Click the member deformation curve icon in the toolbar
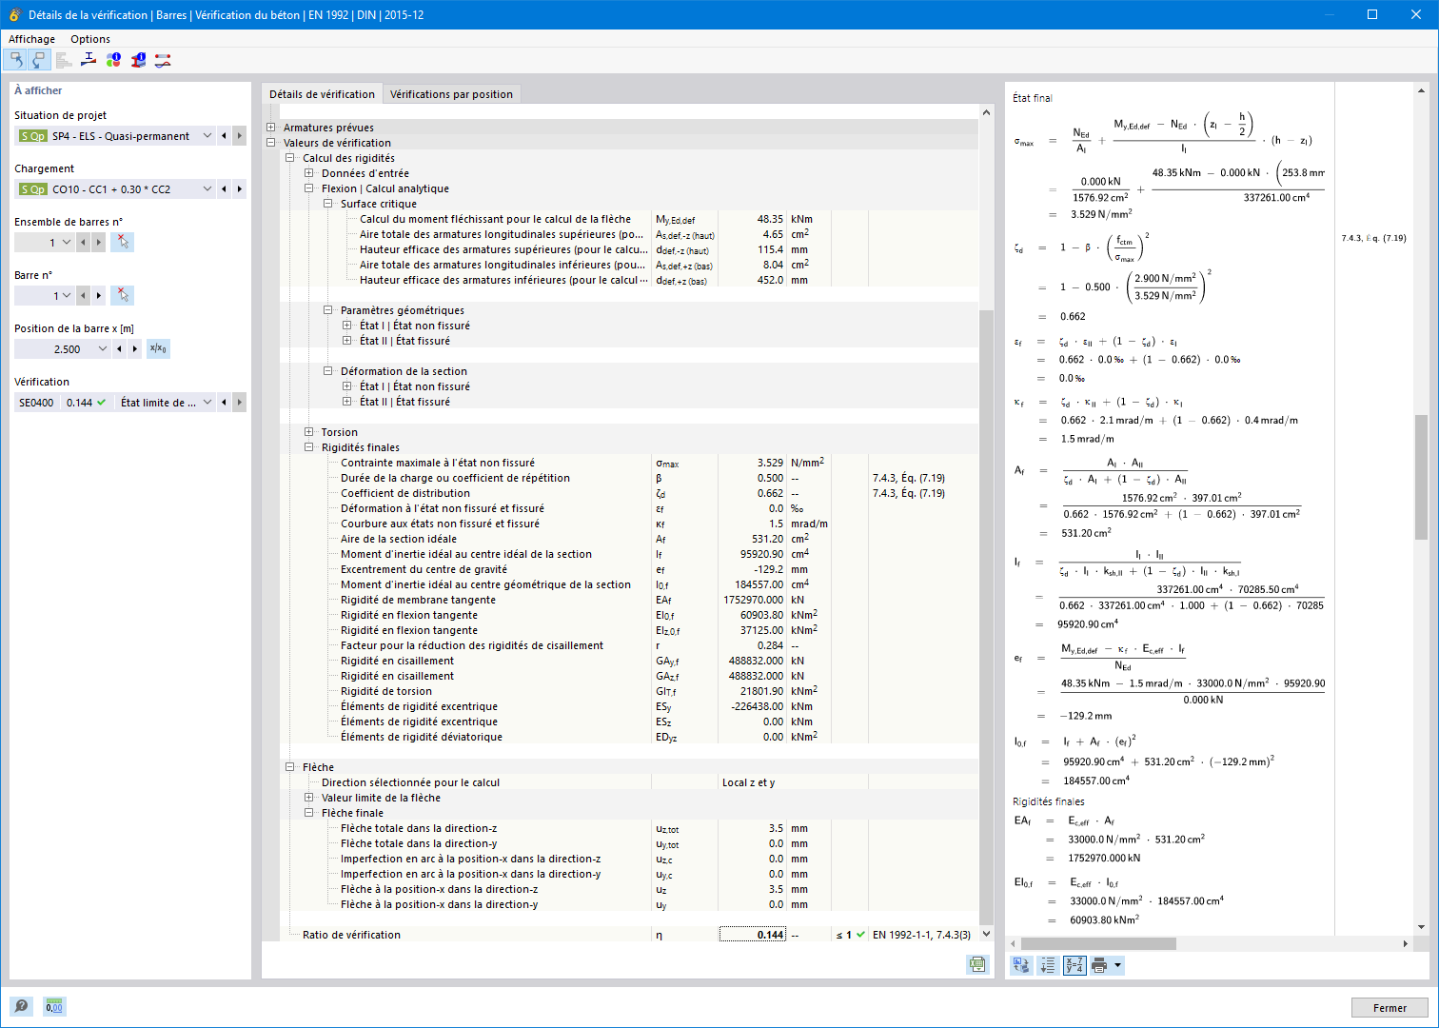The height and width of the screenshot is (1028, 1439). (163, 60)
